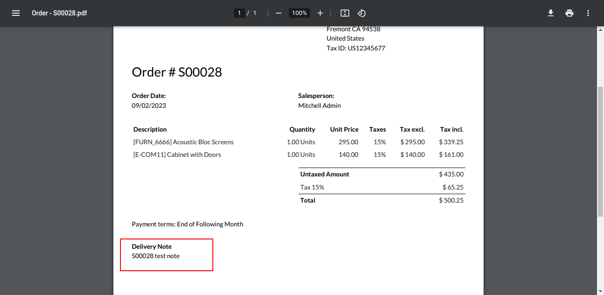
Task: Click the 'Tax ID: US12345677' line
Action: pyautogui.click(x=356, y=48)
